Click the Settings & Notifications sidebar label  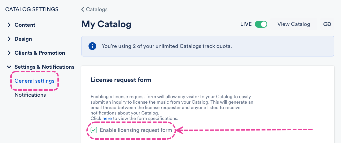[x=45, y=67]
